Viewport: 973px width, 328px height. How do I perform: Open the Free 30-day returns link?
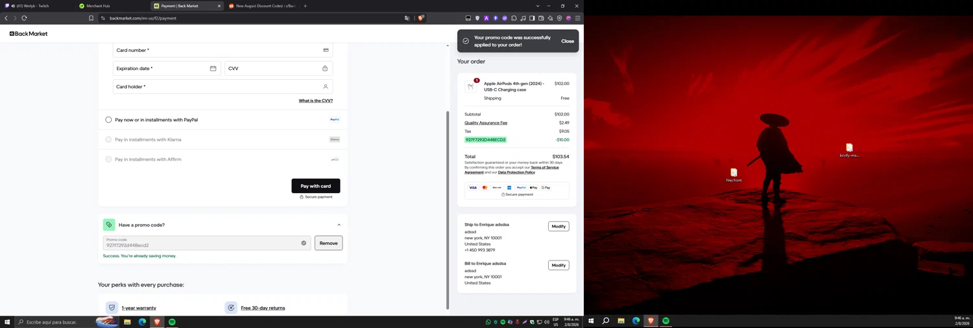pyautogui.click(x=263, y=308)
